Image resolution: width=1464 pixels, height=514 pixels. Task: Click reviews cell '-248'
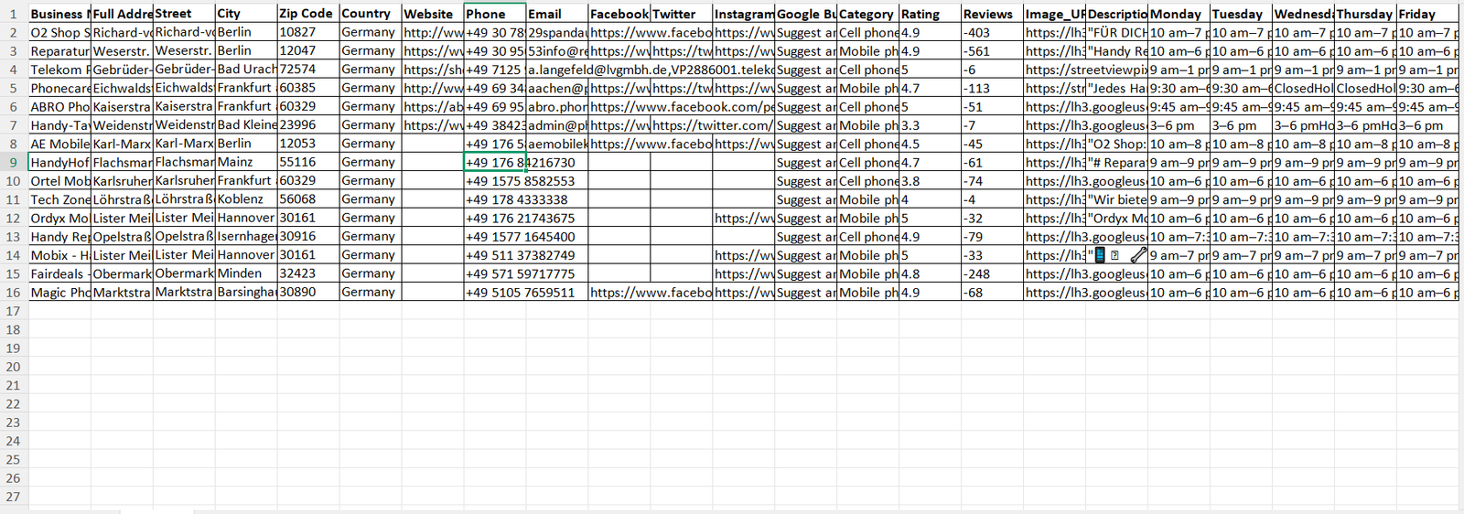click(x=992, y=273)
